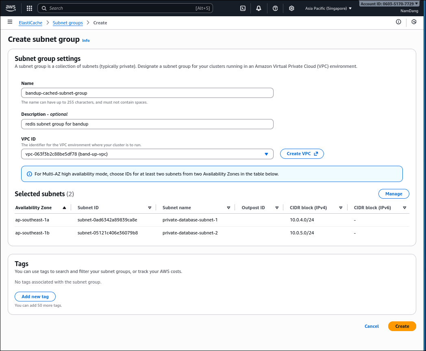This screenshot has height=351, width=426.
Task: Launch CloudShell from the top bar
Action: pyautogui.click(x=243, y=8)
